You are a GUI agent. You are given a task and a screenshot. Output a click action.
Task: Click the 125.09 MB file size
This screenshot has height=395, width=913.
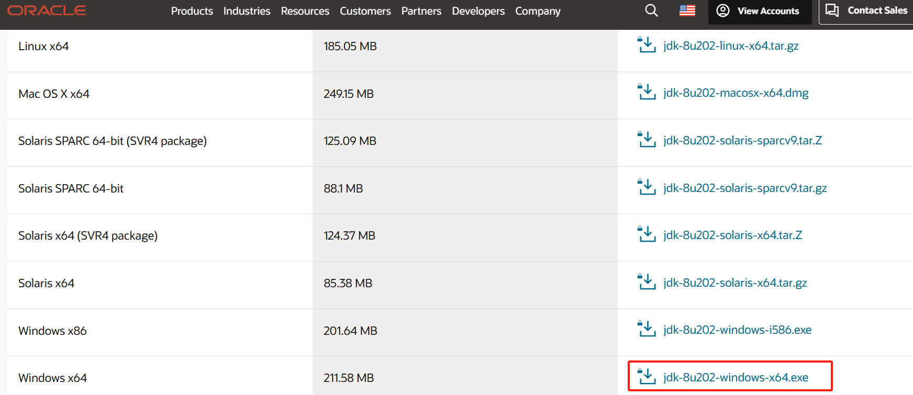pyautogui.click(x=350, y=141)
